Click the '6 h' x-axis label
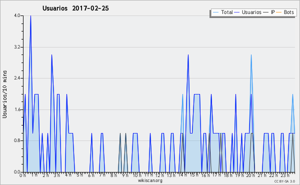The image size is (300, 185). tap(91, 175)
